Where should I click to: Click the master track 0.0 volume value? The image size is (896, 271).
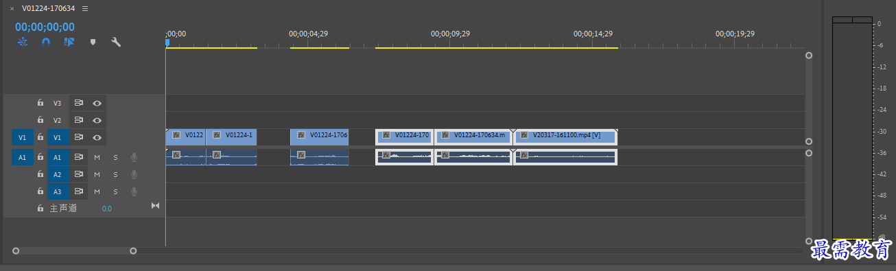[x=107, y=208]
